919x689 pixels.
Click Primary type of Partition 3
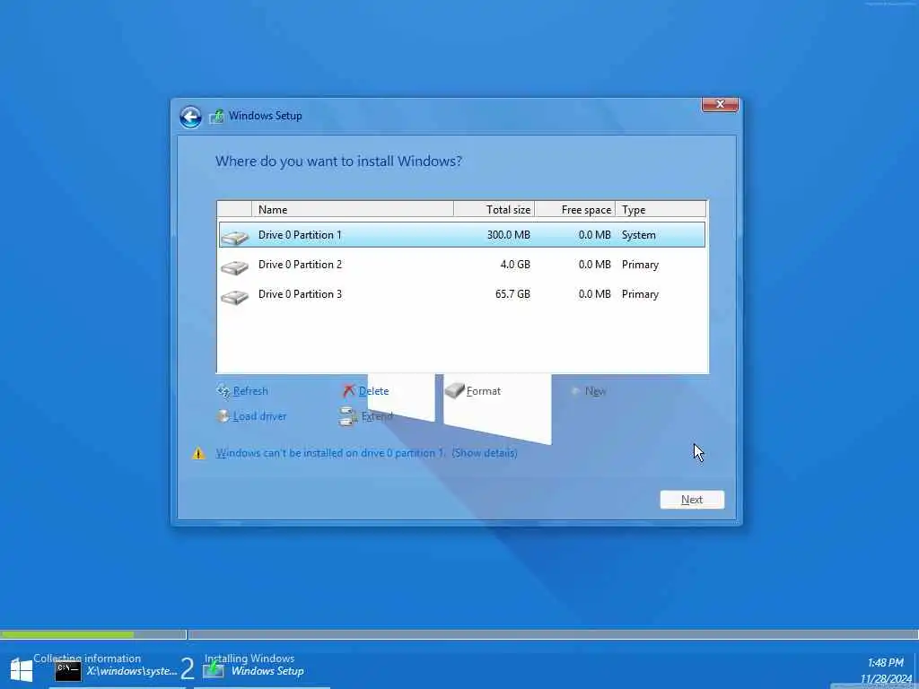pos(640,294)
